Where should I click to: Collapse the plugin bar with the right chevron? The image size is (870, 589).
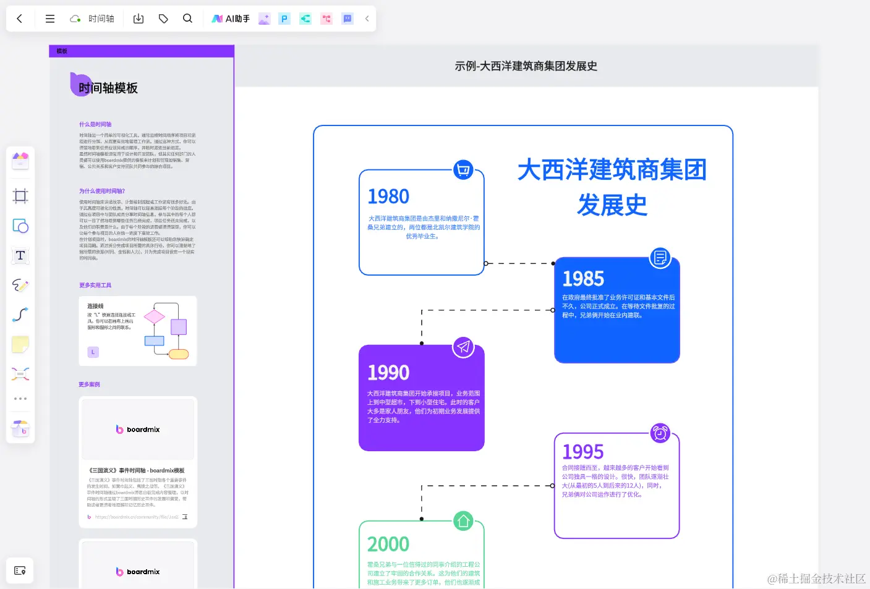366,19
